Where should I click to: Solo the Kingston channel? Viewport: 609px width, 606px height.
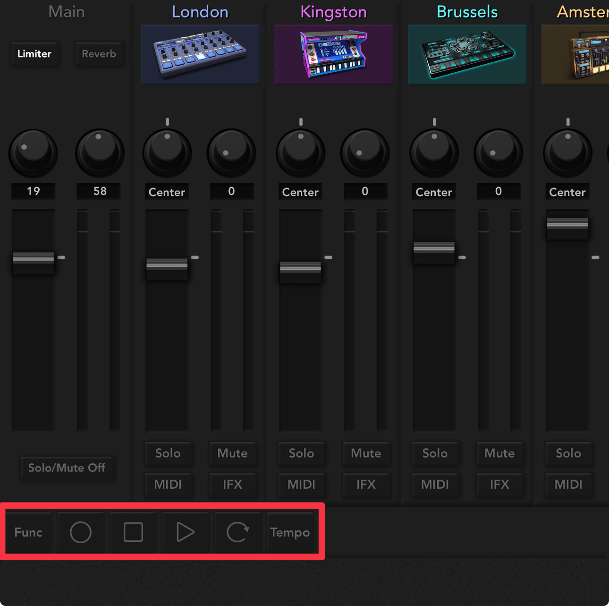tap(301, 453)
